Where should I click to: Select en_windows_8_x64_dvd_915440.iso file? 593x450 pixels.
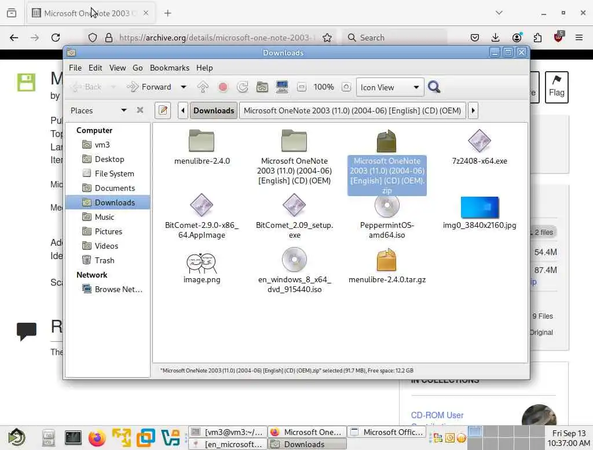[x=294, y=271]
